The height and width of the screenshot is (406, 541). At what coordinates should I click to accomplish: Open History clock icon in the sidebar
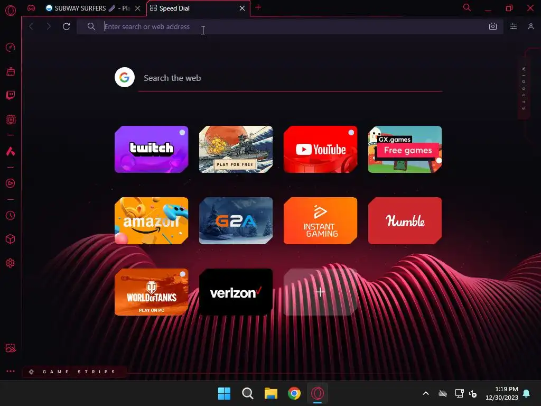click(11, 216)
